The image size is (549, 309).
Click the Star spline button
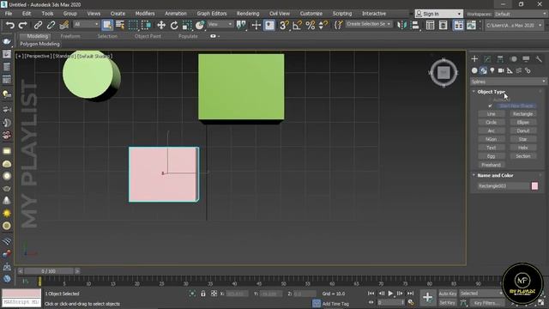[522, 139]
